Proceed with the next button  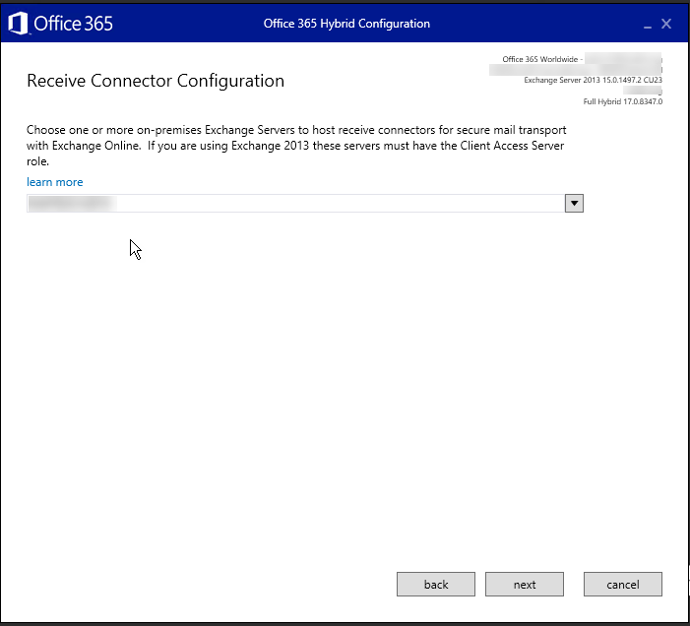pyautogui.click(x=525, y=585)
